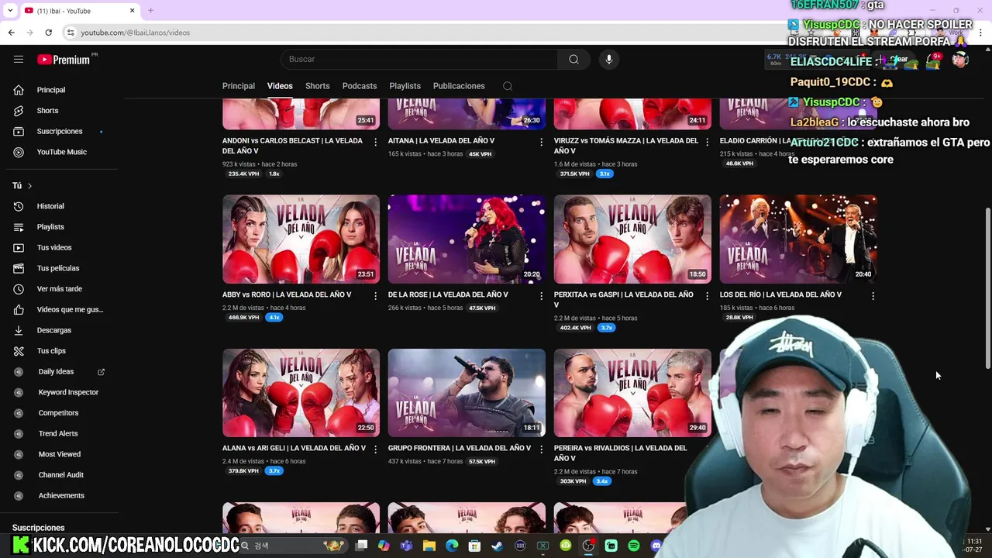Click the page vertical scrollbar thumb
This screenshot has width=992, height=558.
point(987,288)
